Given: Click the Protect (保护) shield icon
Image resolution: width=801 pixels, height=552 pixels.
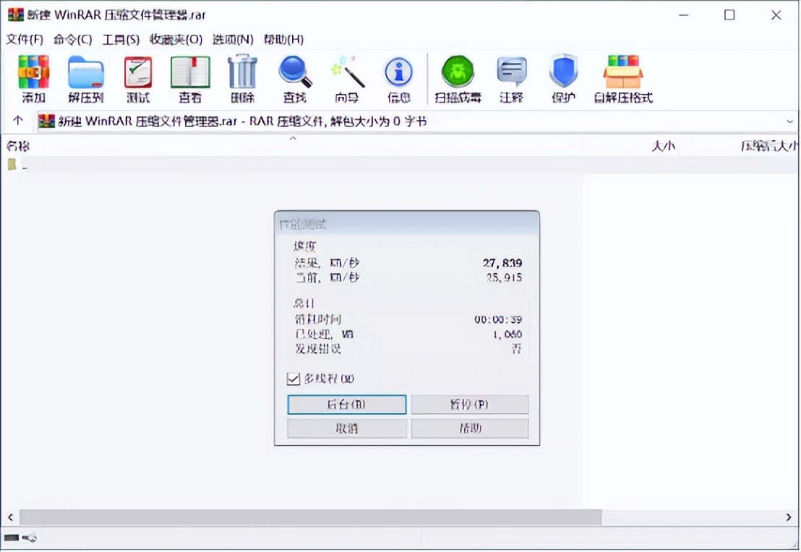Looking at the screenshot, I should 563,72.
